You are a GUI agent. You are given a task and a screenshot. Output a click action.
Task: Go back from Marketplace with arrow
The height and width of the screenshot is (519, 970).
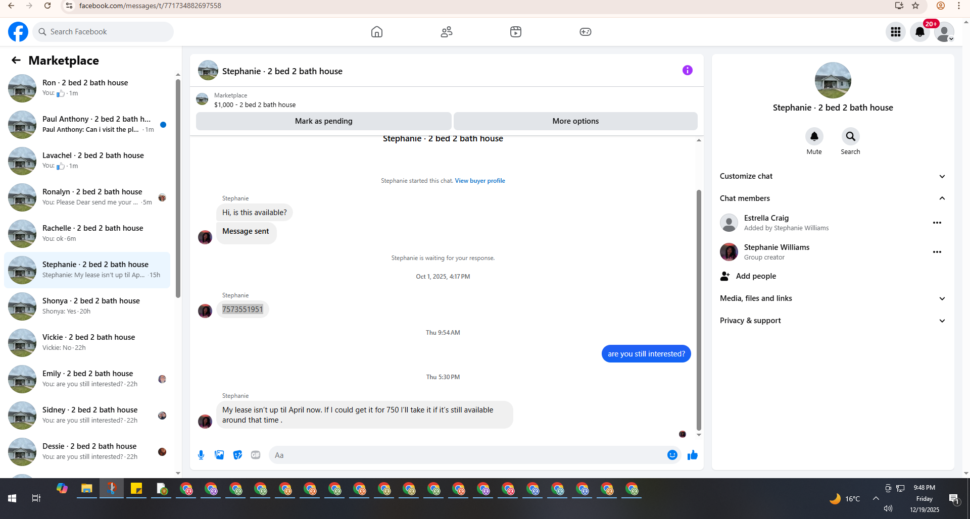coord(16,61)
